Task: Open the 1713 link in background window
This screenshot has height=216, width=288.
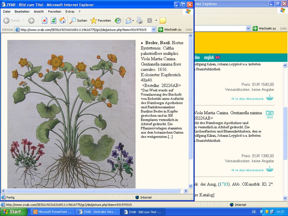Action: coord(224,184)
